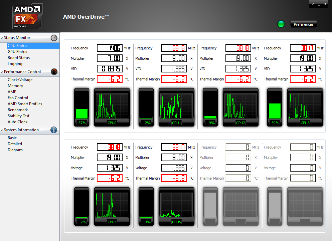Open Board Status page

click(x=19, y=58)
